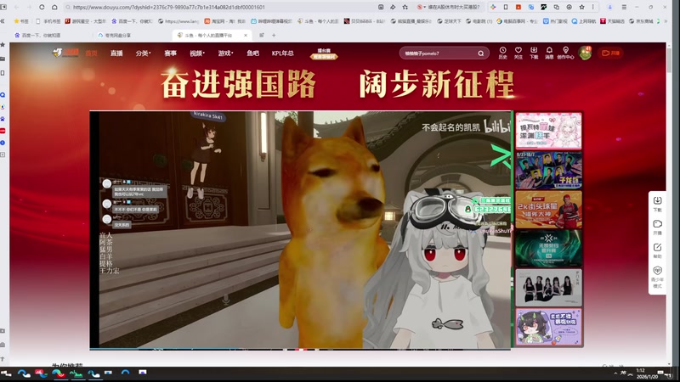Viewport: 680px width, 382px height.
Task: Close the 斗鱼 browser tab
Action: [246, 35]
